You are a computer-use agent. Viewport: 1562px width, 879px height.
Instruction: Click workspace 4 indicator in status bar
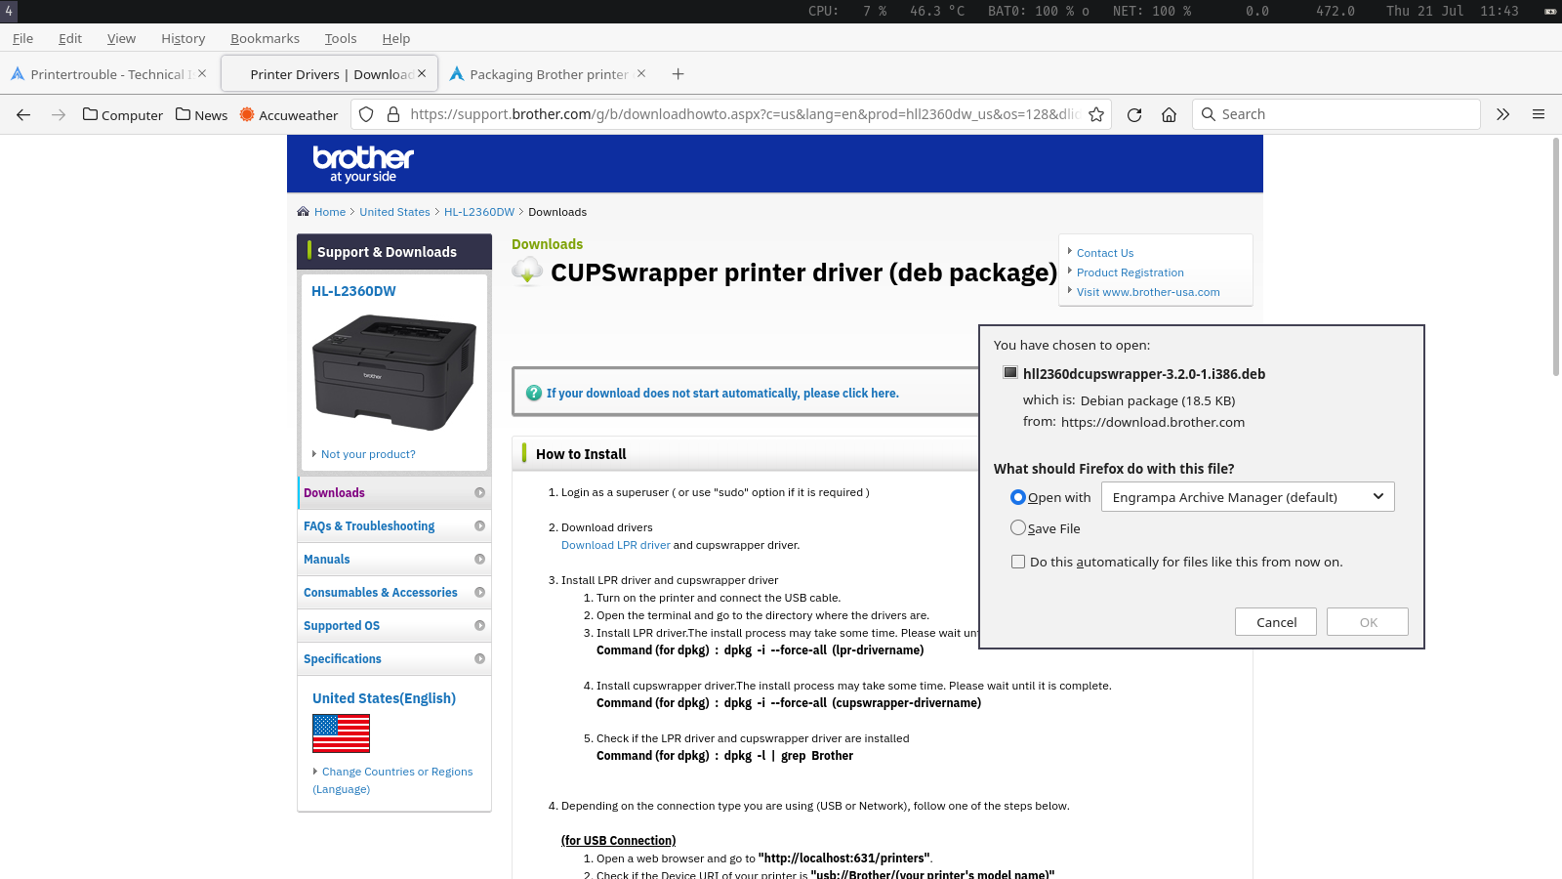[x=9, y=11]
